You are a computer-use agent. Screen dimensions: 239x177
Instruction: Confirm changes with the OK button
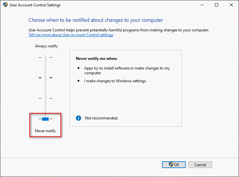pos(174,165)
